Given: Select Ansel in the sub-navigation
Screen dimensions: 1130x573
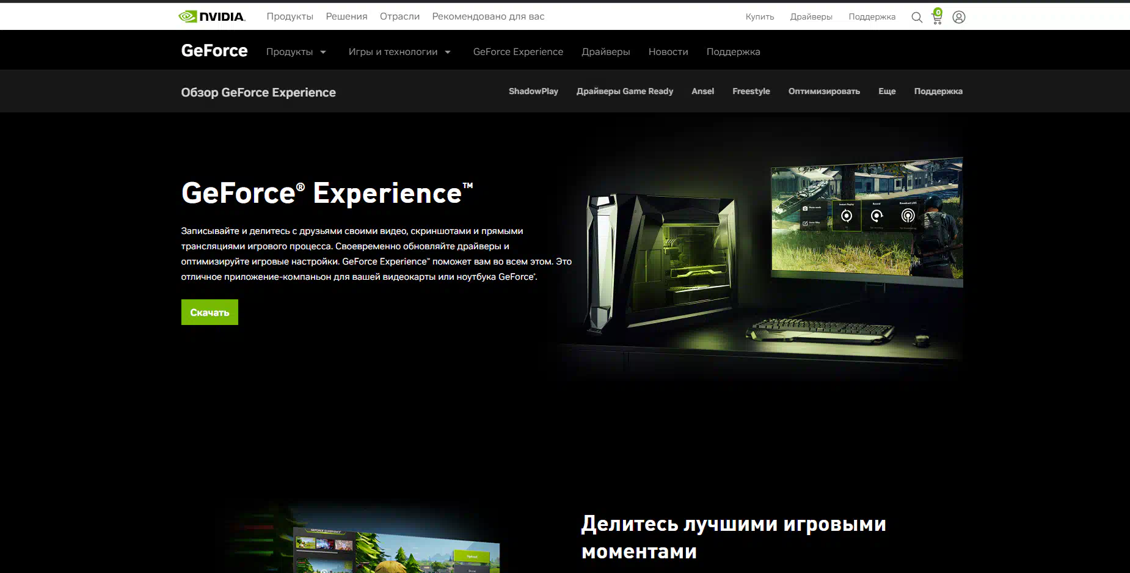Looking at the screenshot, I should (702, 91).
